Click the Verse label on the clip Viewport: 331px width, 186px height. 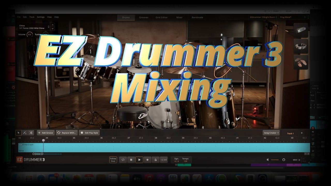pyautogui.click(x=21, y=151)
